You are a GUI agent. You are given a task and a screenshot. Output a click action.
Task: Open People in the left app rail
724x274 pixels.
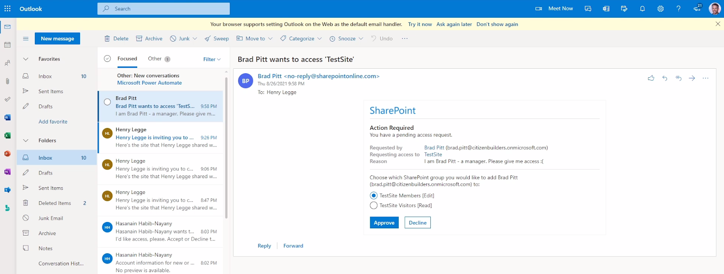[7, 63]
